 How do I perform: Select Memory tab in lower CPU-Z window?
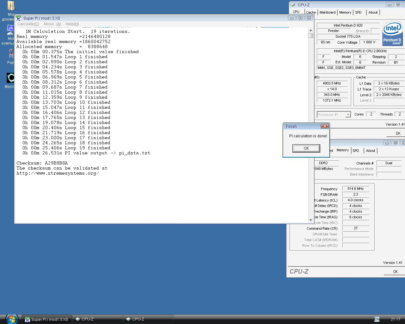[x=343, y=150]
